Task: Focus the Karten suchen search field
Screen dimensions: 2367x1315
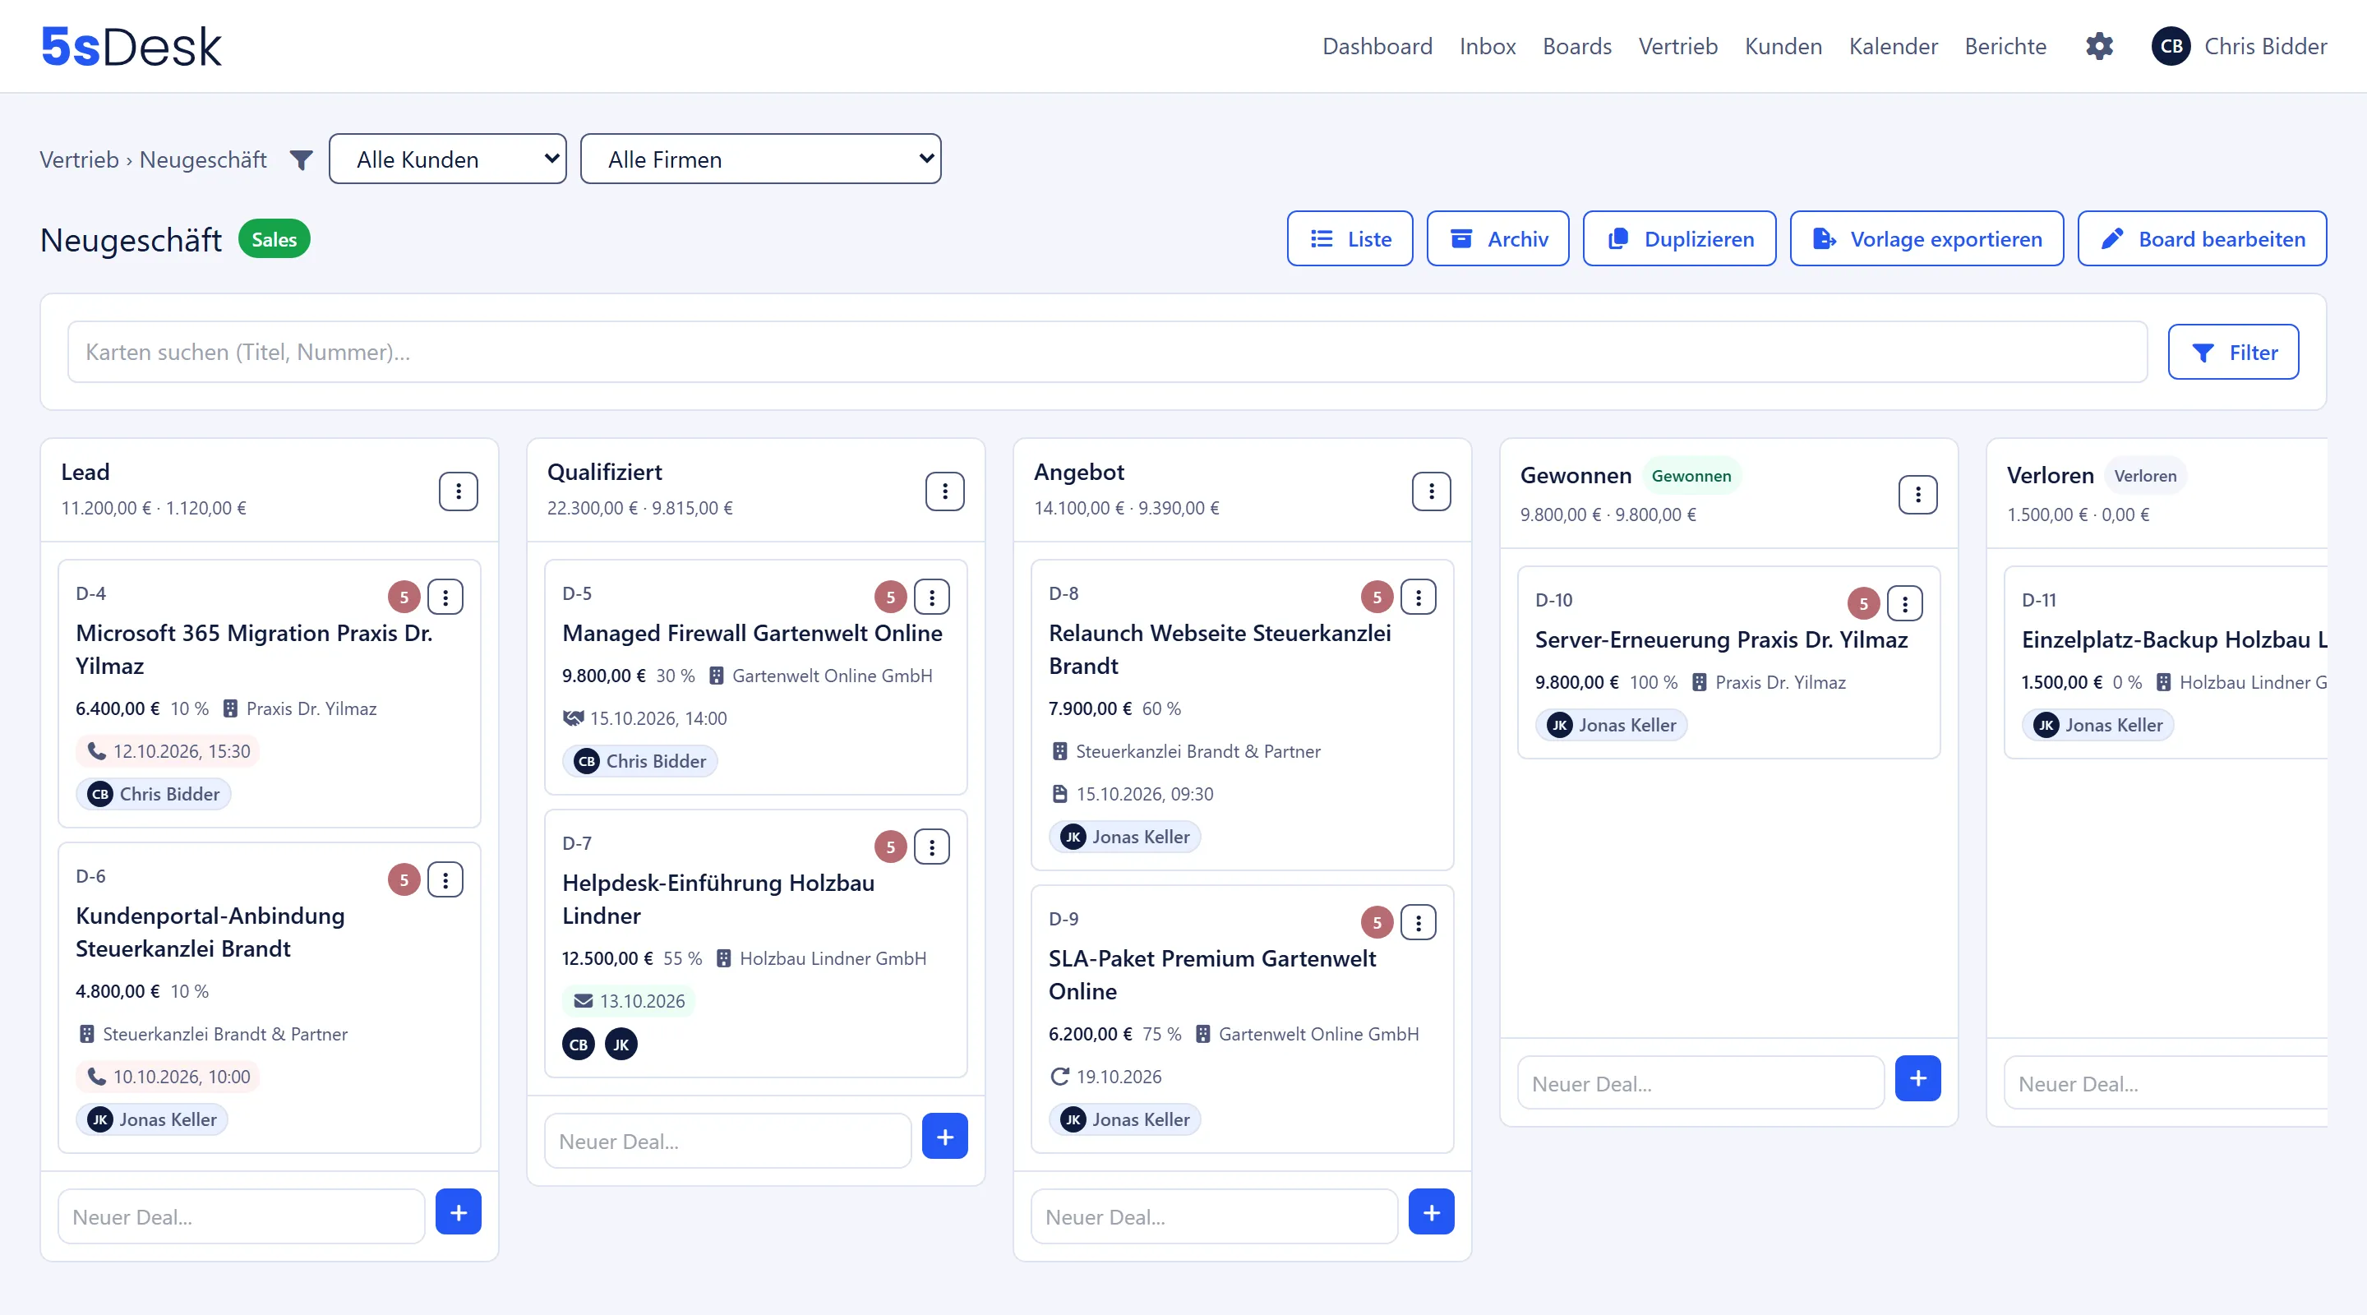Action: 1107,352
